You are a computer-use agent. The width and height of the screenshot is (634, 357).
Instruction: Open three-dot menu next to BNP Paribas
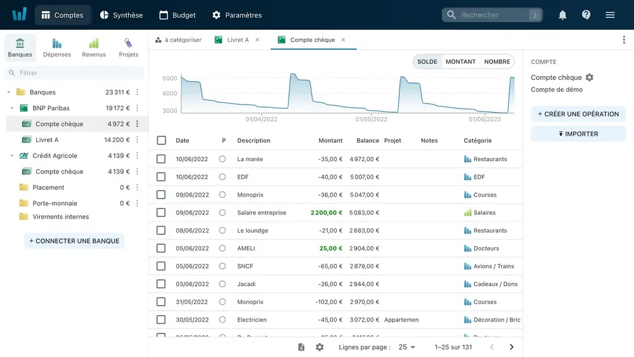click(x=138, y=108)
